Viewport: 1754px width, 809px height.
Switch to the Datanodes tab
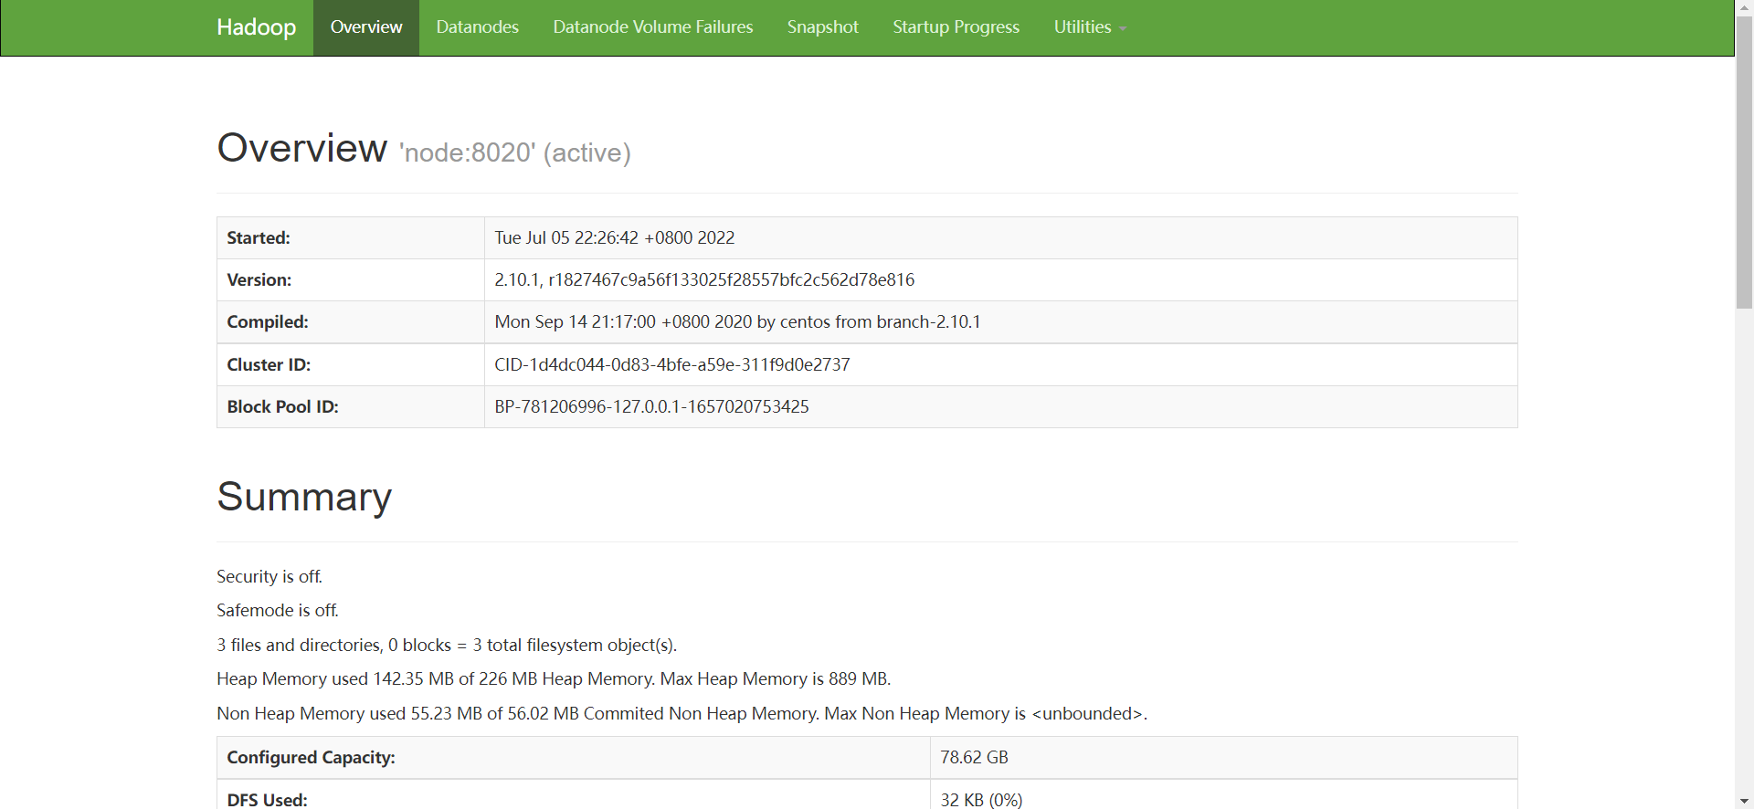click(x=477, y=27)
